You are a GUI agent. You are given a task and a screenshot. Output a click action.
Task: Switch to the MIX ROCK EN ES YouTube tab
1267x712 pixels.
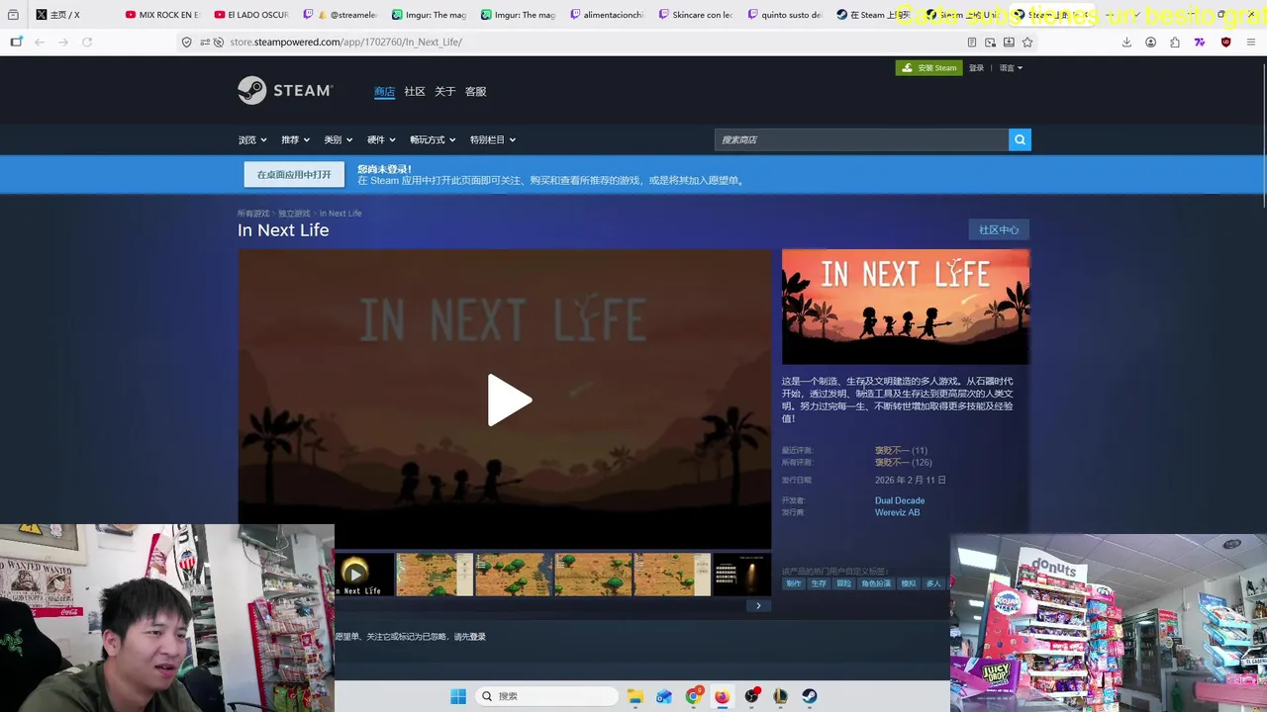click(163, 15)
